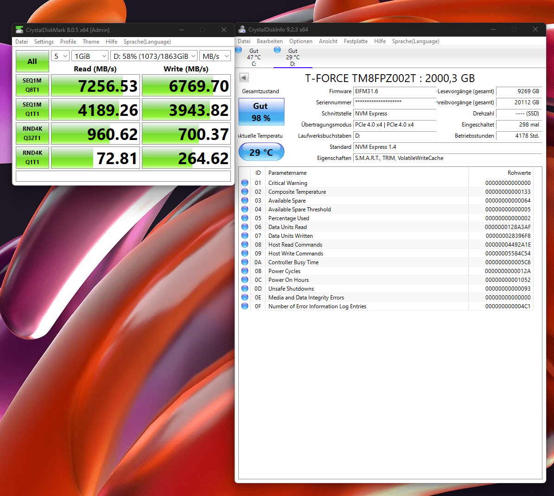Open Hilfe menu in CrystalDiskInfo
This screenshot has height=496, width=554.
click(380, 41)
